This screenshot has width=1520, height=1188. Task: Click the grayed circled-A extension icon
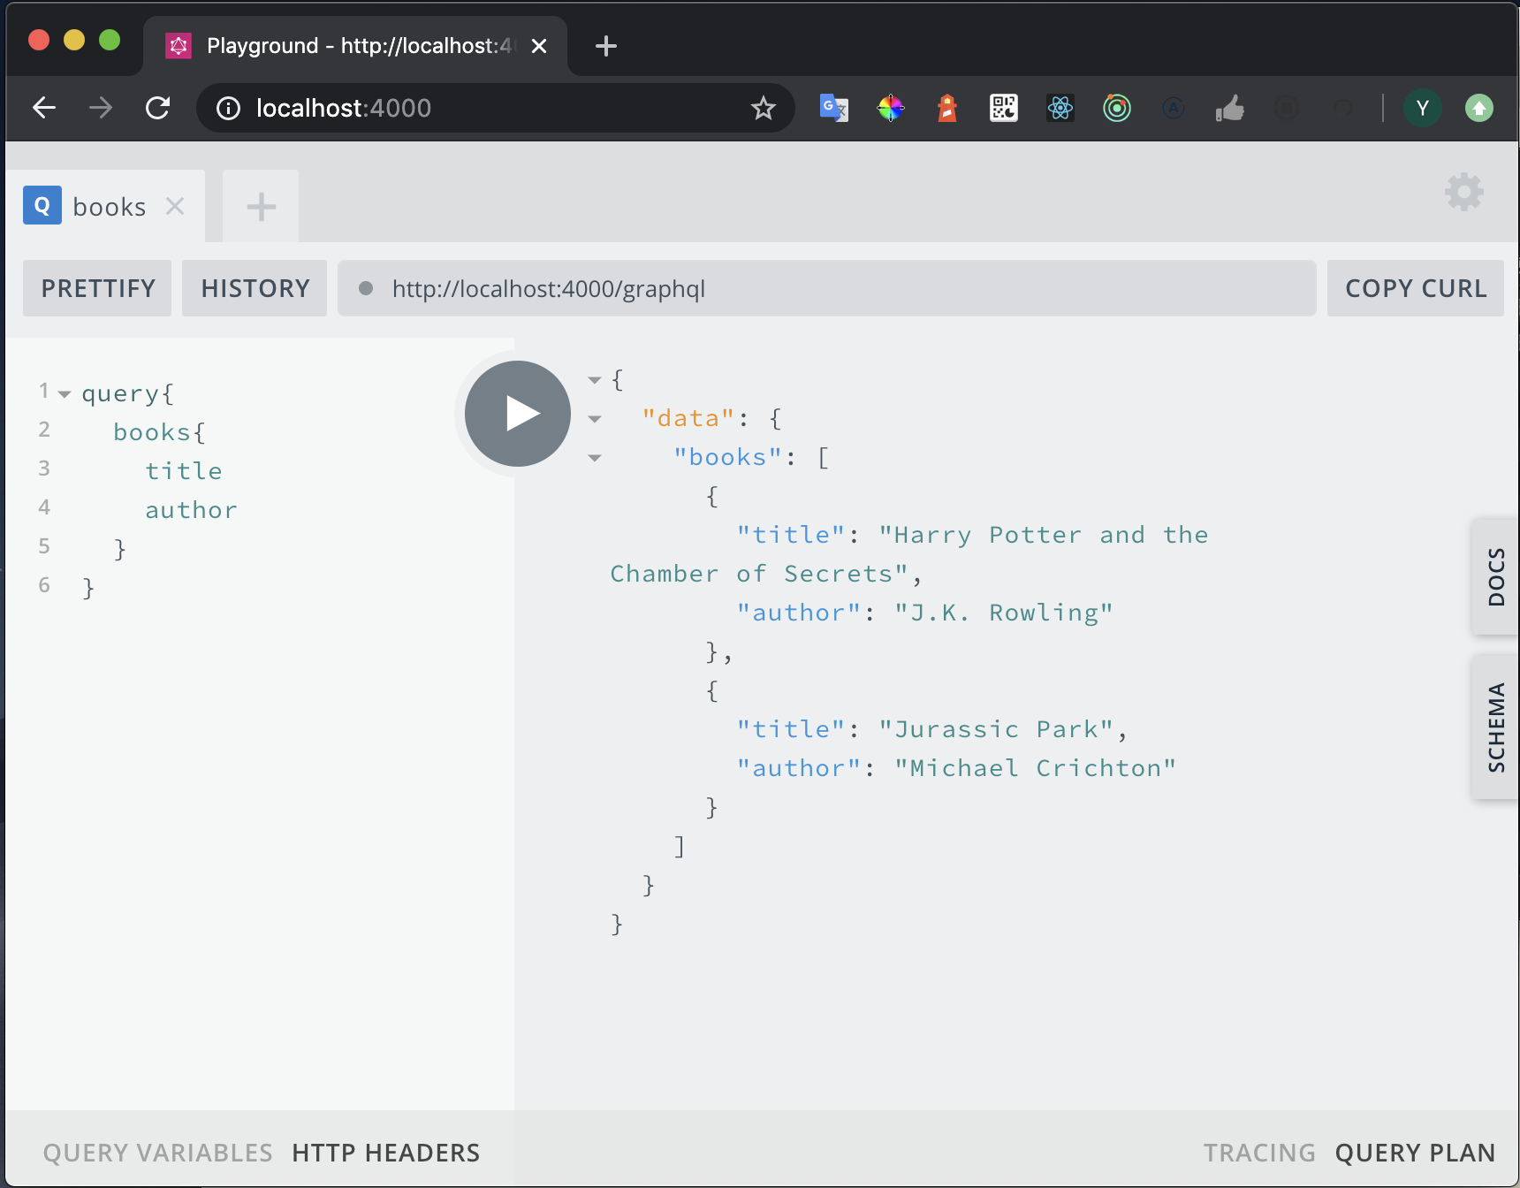coord(1173,108)
